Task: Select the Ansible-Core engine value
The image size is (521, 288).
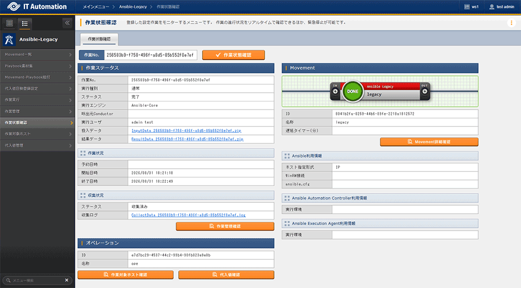Action: (x=144, y=105)
